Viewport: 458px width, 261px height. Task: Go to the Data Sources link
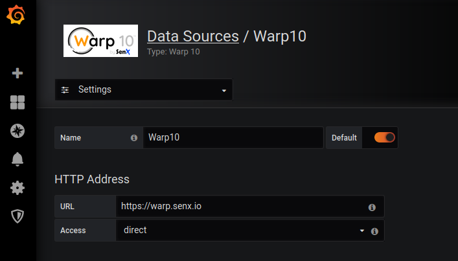point(193,36)
